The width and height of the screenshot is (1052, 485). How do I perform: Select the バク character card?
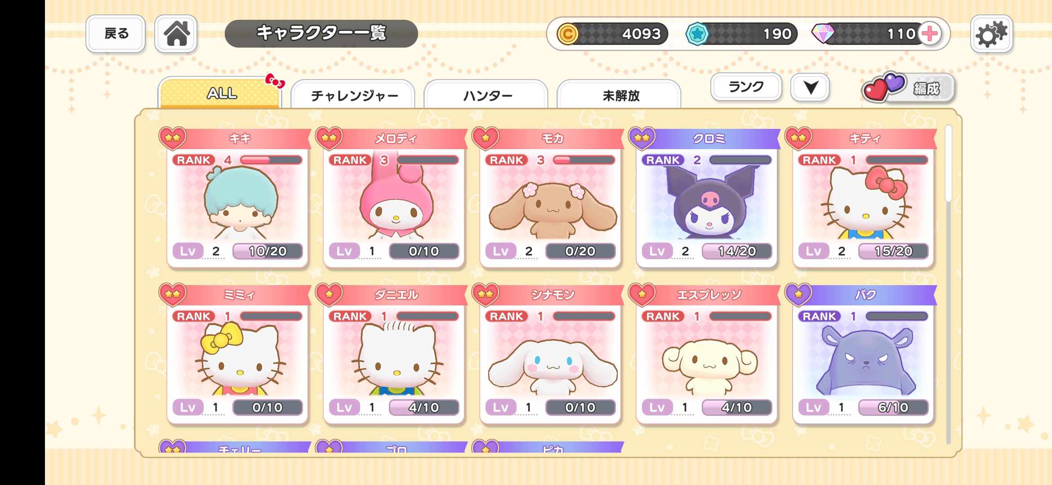[863, 354]
